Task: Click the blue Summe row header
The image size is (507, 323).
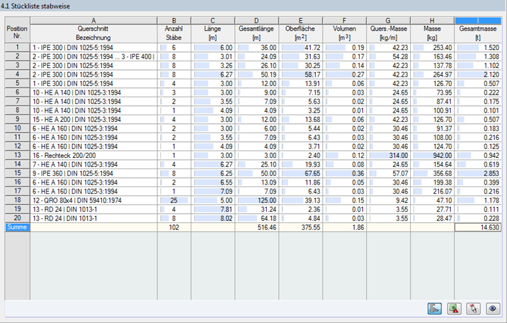Action: click(17, 227)
